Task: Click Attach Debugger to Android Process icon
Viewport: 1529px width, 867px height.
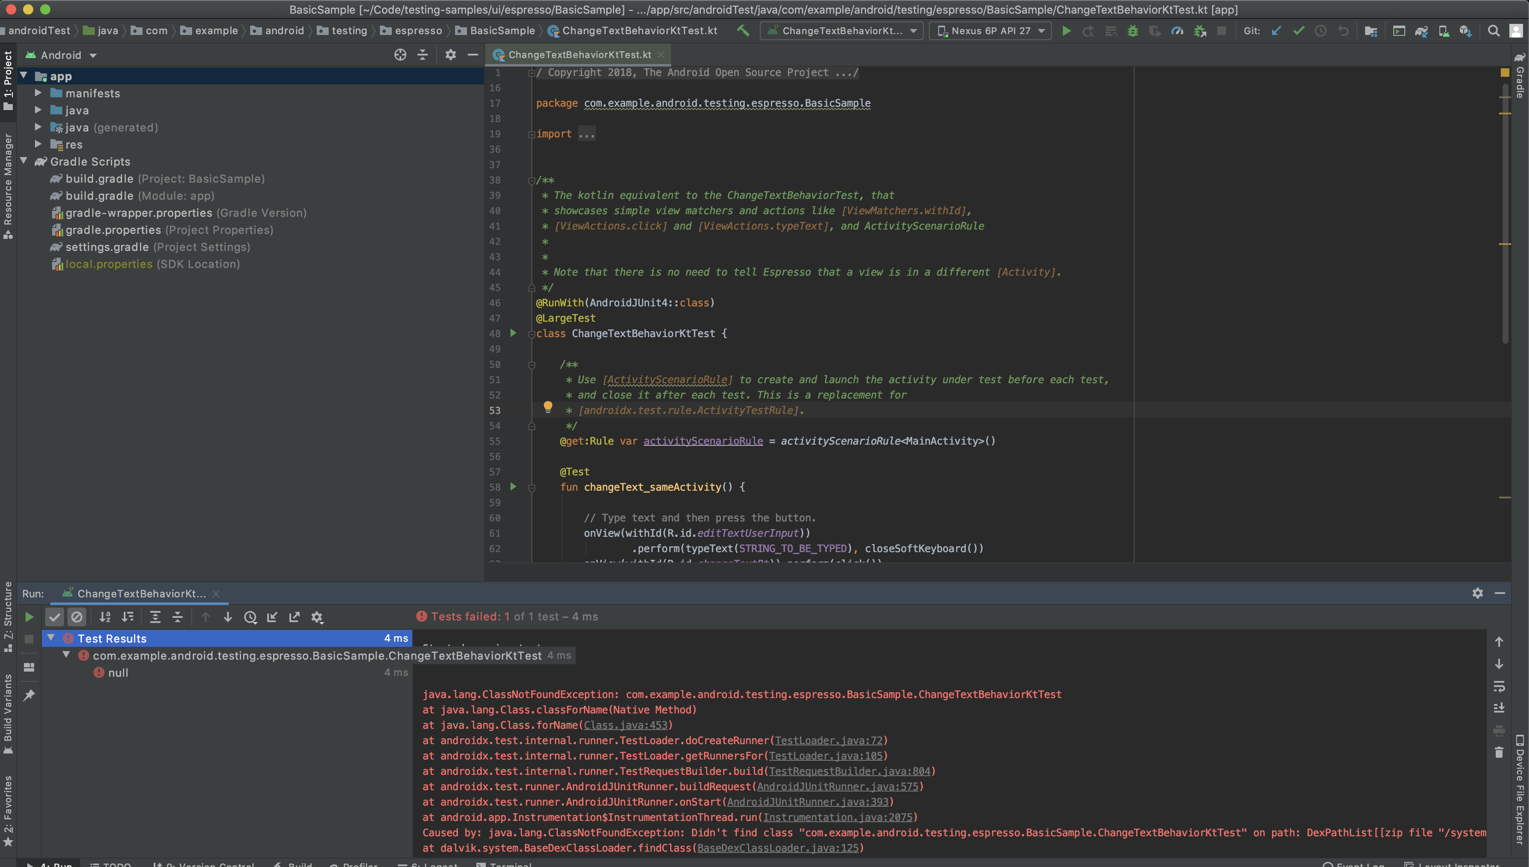Action: click(1199, 31)
